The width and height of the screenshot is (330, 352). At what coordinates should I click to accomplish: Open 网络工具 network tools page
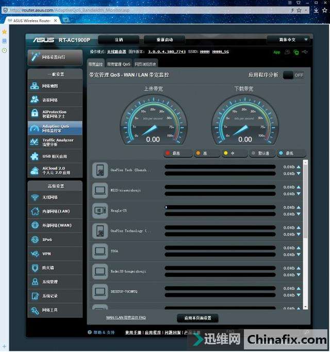(55, 310)
